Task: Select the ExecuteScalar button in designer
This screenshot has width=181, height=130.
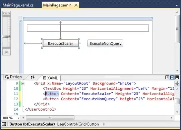Action: pos(61,43)
